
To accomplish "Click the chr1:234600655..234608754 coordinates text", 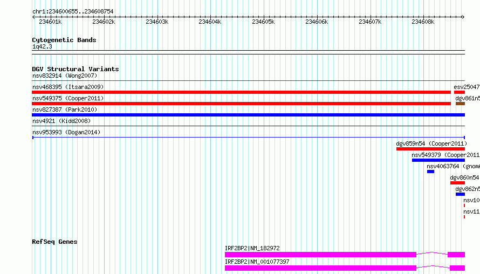I will (x=73, y=11).
